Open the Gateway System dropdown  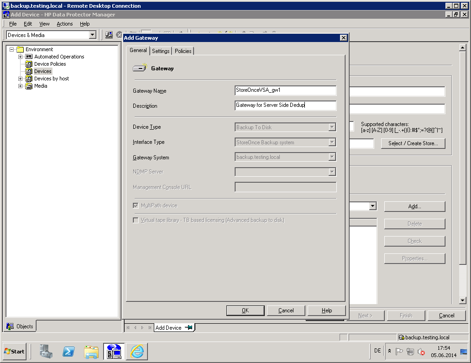coord(332,157)
